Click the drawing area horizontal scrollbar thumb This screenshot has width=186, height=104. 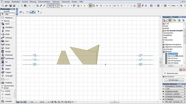point(115,102)
